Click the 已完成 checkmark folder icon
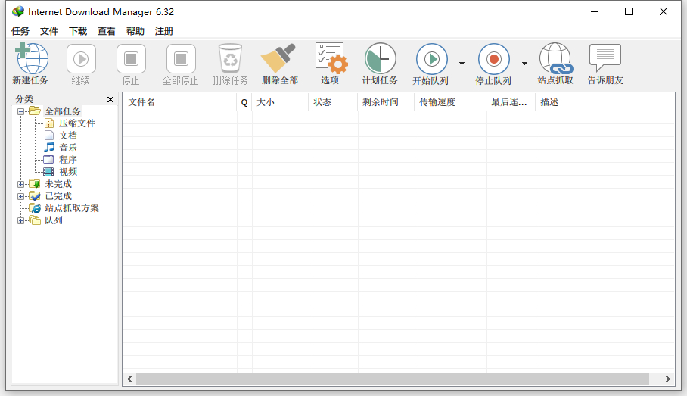687x396 pixels. click(35, 195)
